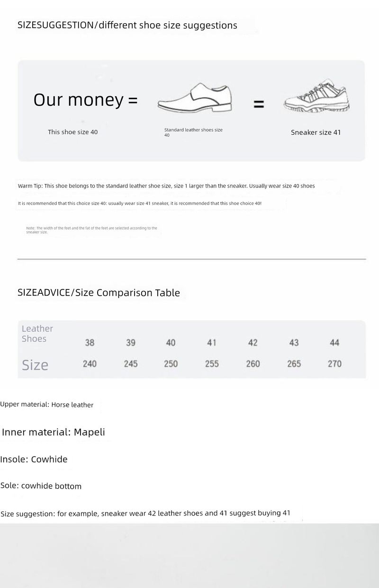Click the 265 length value in the table
The width and height of the screenshot is (379, 588).
(x=294, y=364)
